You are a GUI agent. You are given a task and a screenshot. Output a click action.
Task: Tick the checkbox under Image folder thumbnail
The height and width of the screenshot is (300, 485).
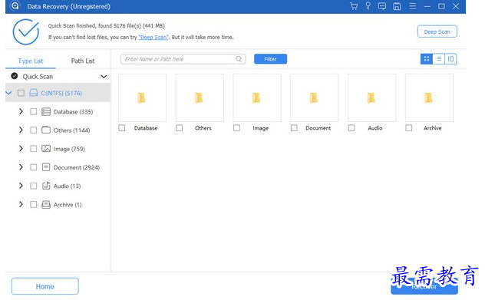(x=236, y=127)
